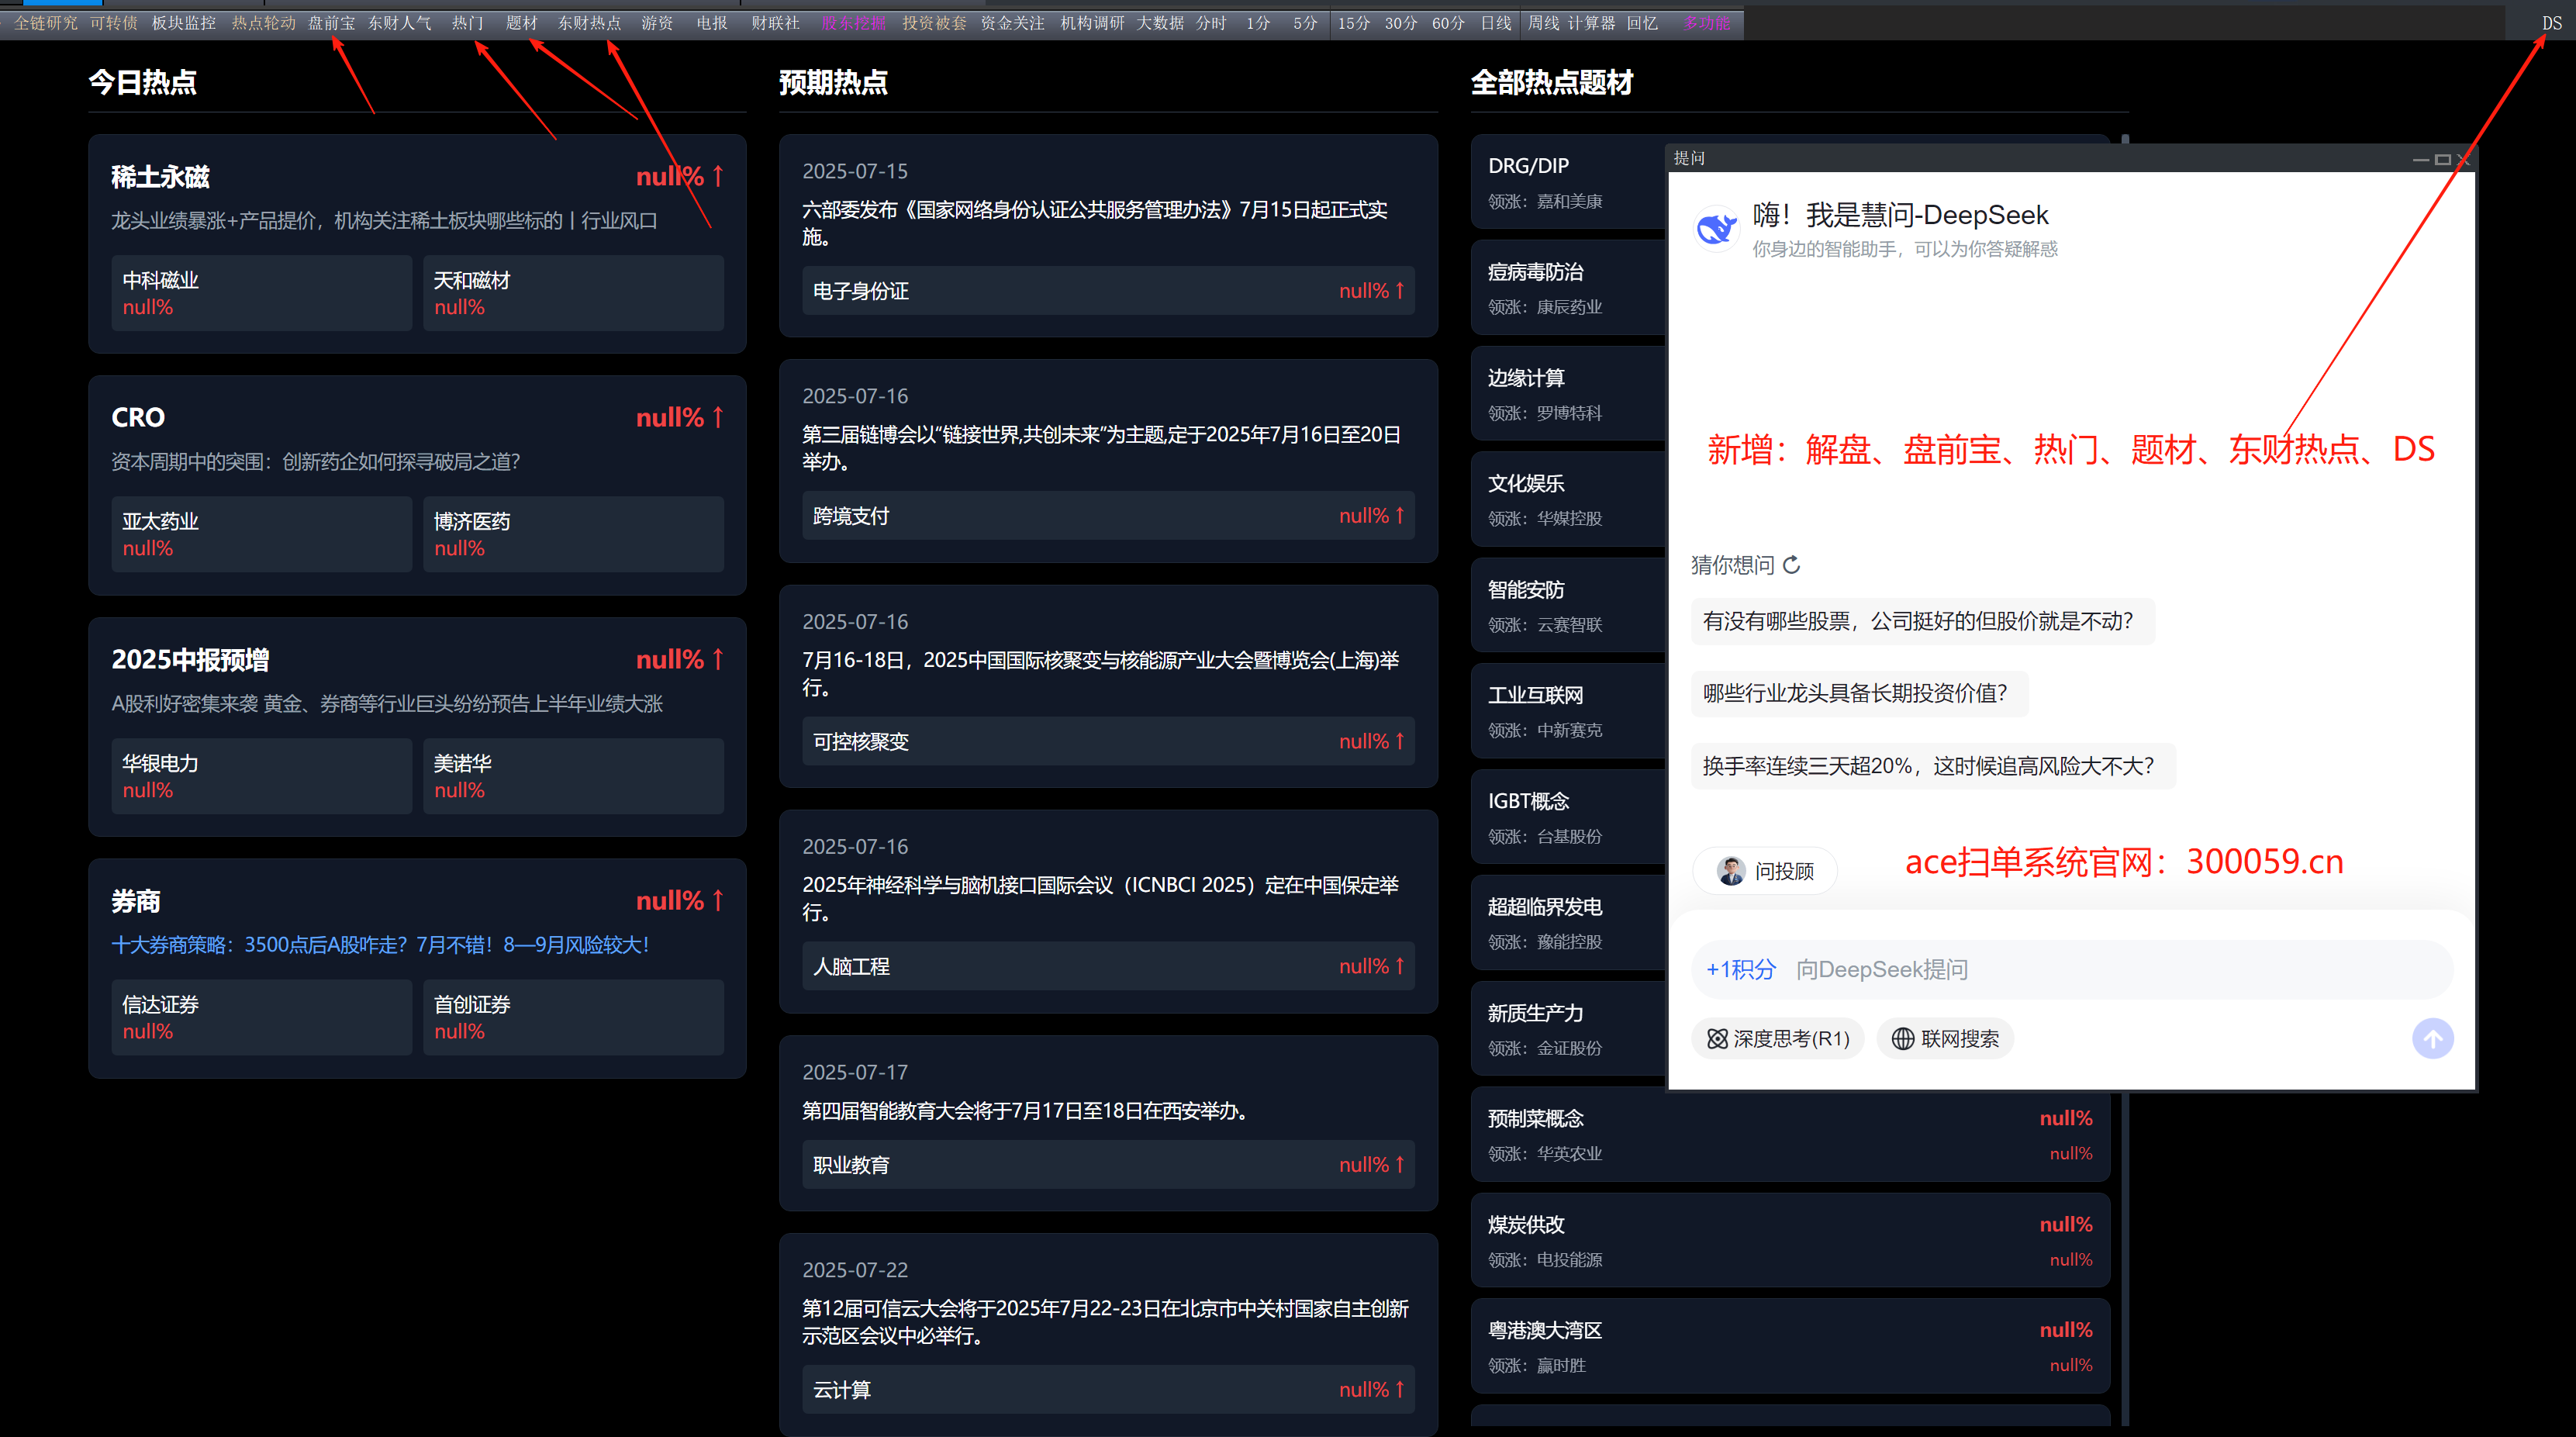2576x1437 pixels.
Task: Open the 职业教育 concept row
Action: (x=1108, y=1165)
